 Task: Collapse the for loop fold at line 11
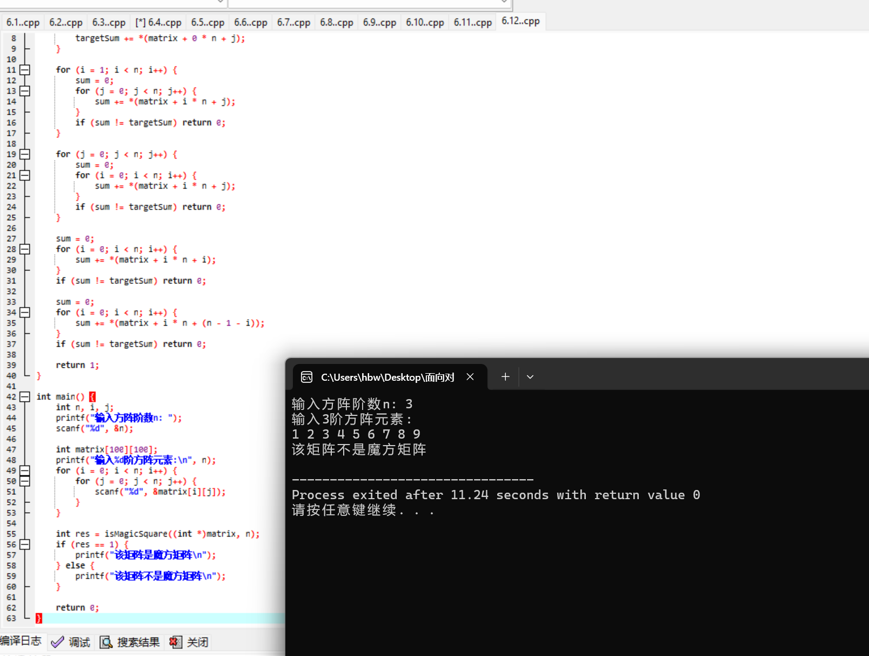click(x=25, y=70)
